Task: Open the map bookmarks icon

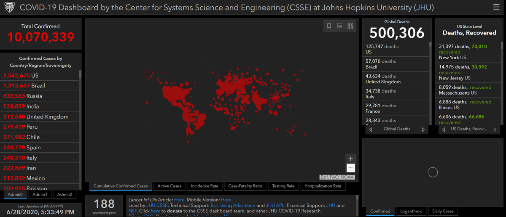Action: click(x=329, y=26)
